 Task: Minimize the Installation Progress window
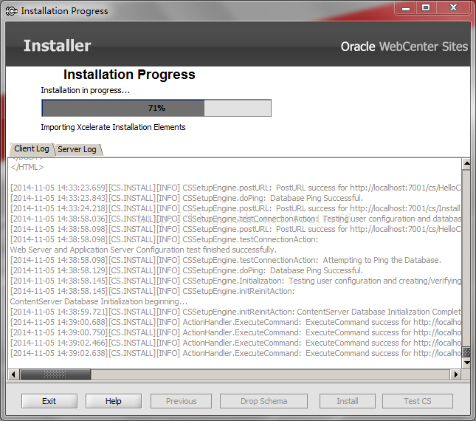pyautogui.click(x=406, y=8)
